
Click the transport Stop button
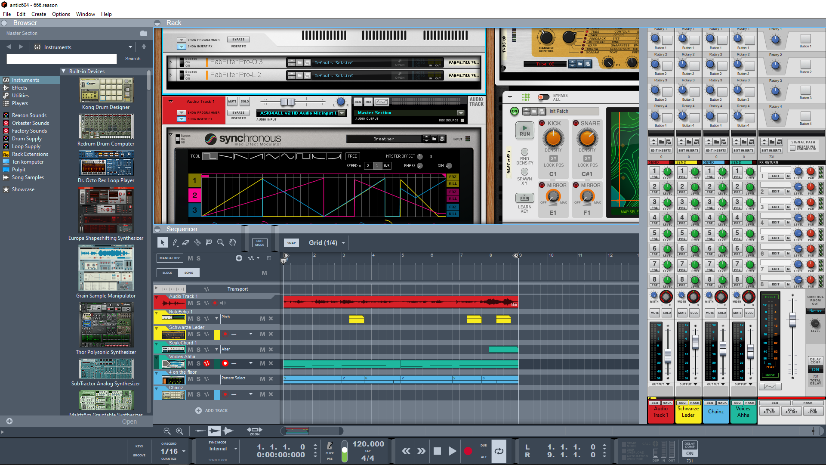pos(437,451)
